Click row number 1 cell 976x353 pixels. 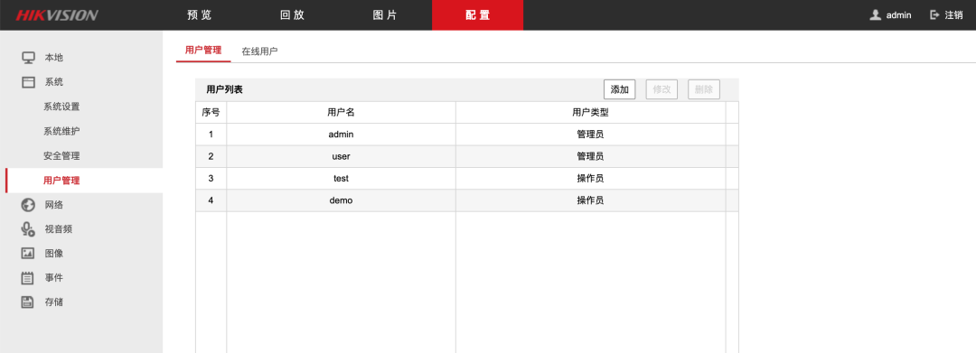[211, 135]
